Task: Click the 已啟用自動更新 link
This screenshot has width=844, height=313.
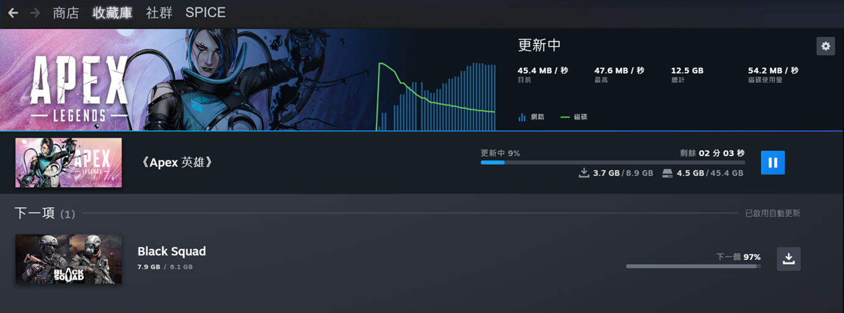Action: pyautogui.click(x=772, y=214)
